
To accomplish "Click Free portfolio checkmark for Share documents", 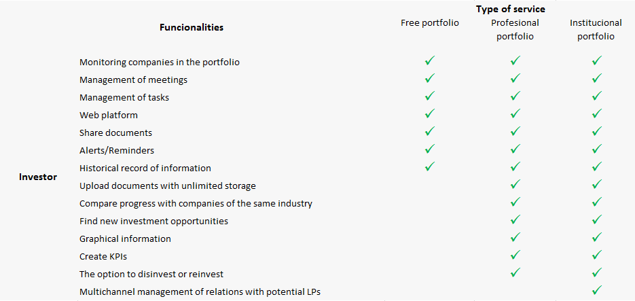I will (x=429, y=132).
